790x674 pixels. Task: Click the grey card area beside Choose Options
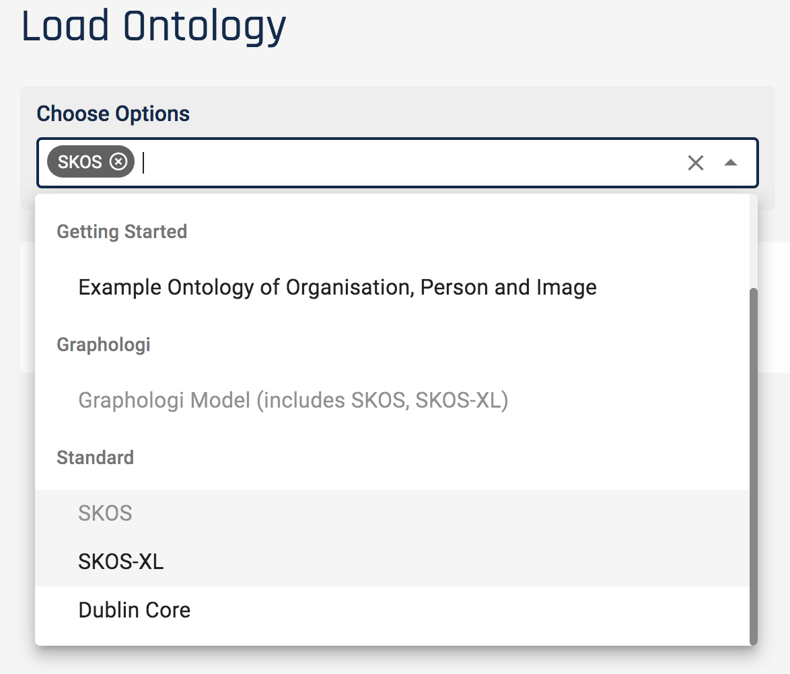(x=471, y=112)
